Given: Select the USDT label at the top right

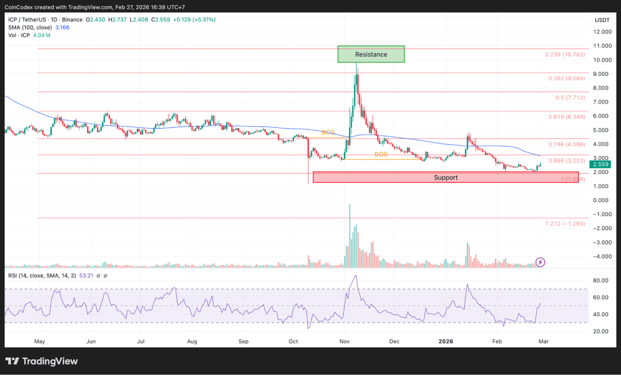Looking at the screenshot, I should (602, 20).
